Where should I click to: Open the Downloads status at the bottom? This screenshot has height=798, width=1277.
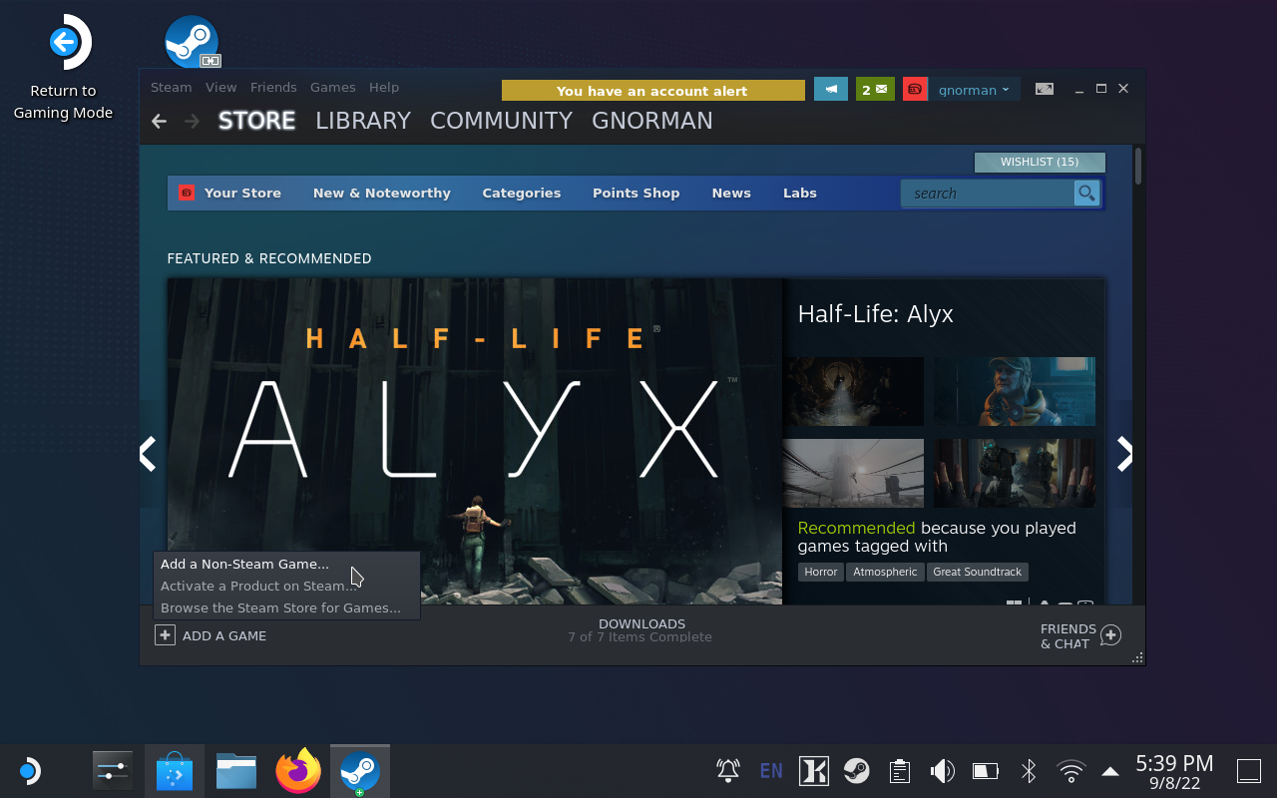(x=641, y=630)
